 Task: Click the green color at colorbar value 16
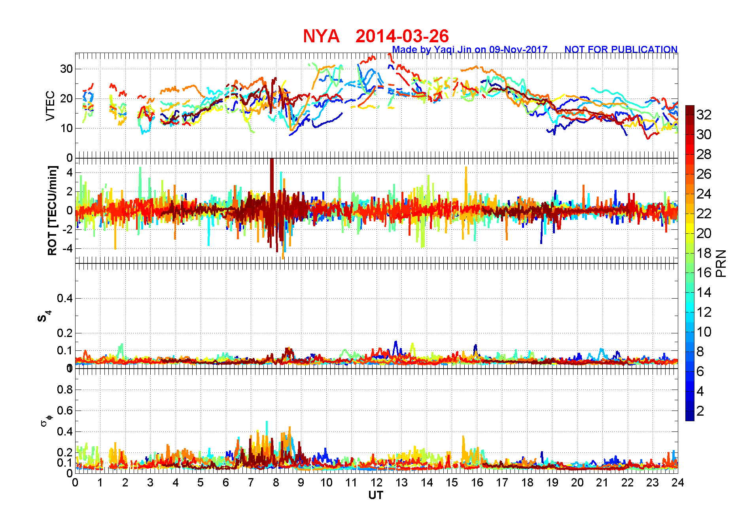pyautogui.click(x=690, y=272)
